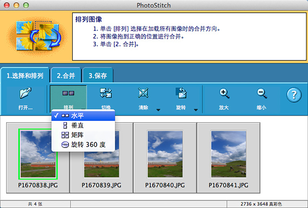Switch to the 2.合并 tab

[x=66, y=76]
